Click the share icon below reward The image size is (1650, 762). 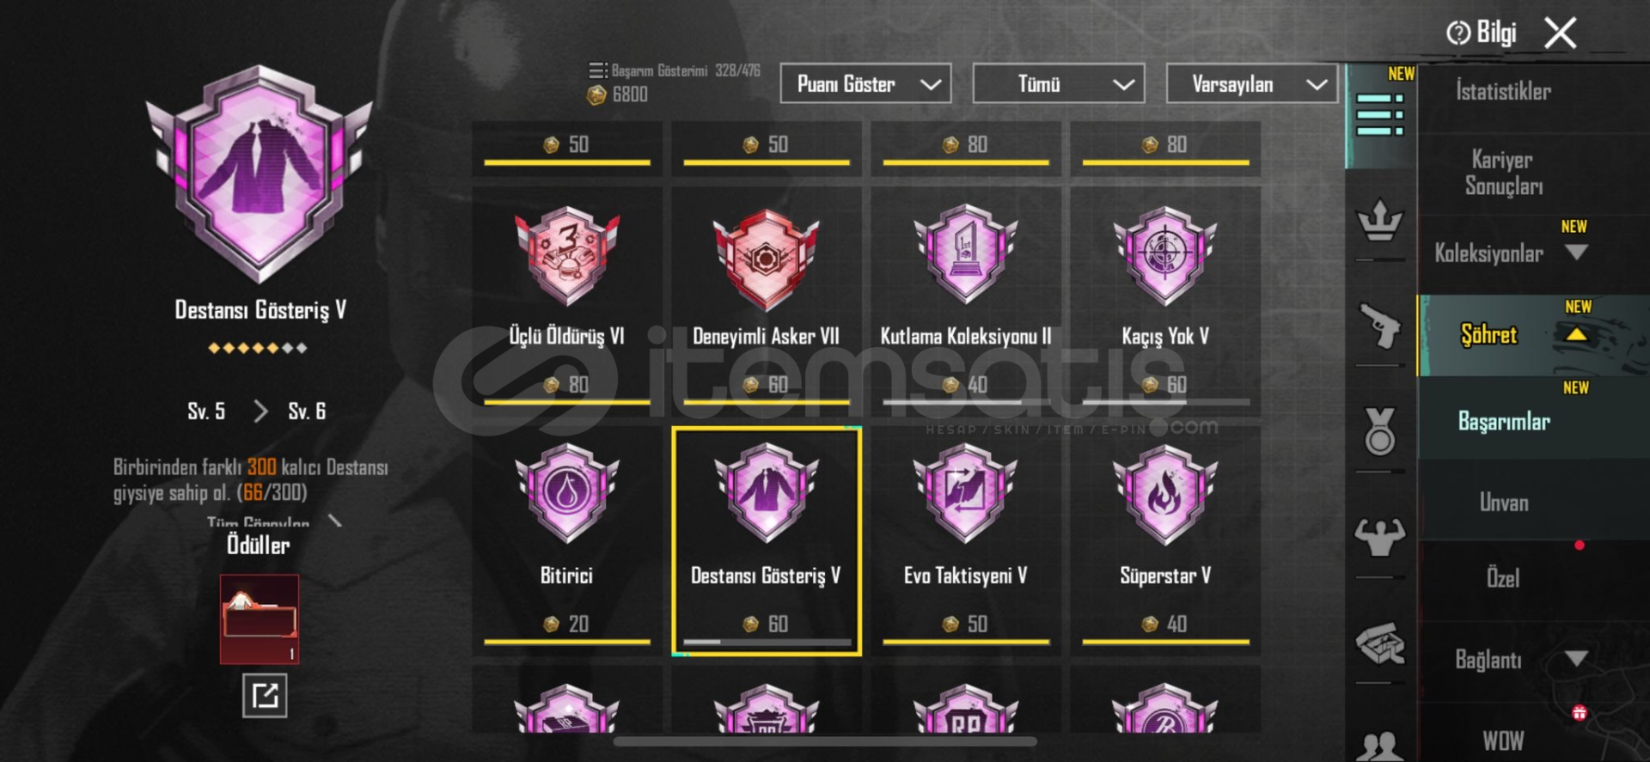tap(265, 695)
